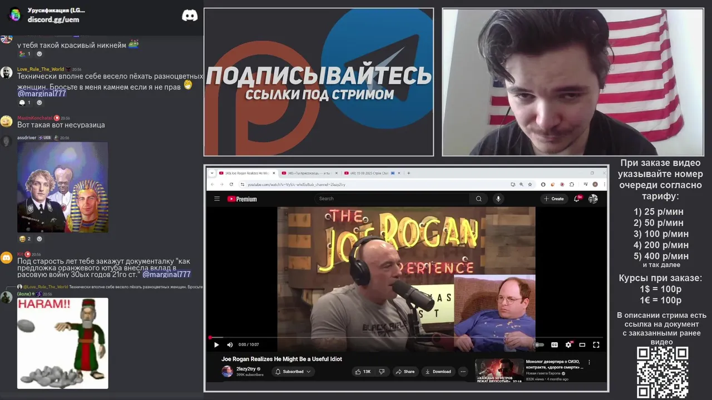Mute the video with the speaker icon
The image size is (712, 400).
point(230,345)
